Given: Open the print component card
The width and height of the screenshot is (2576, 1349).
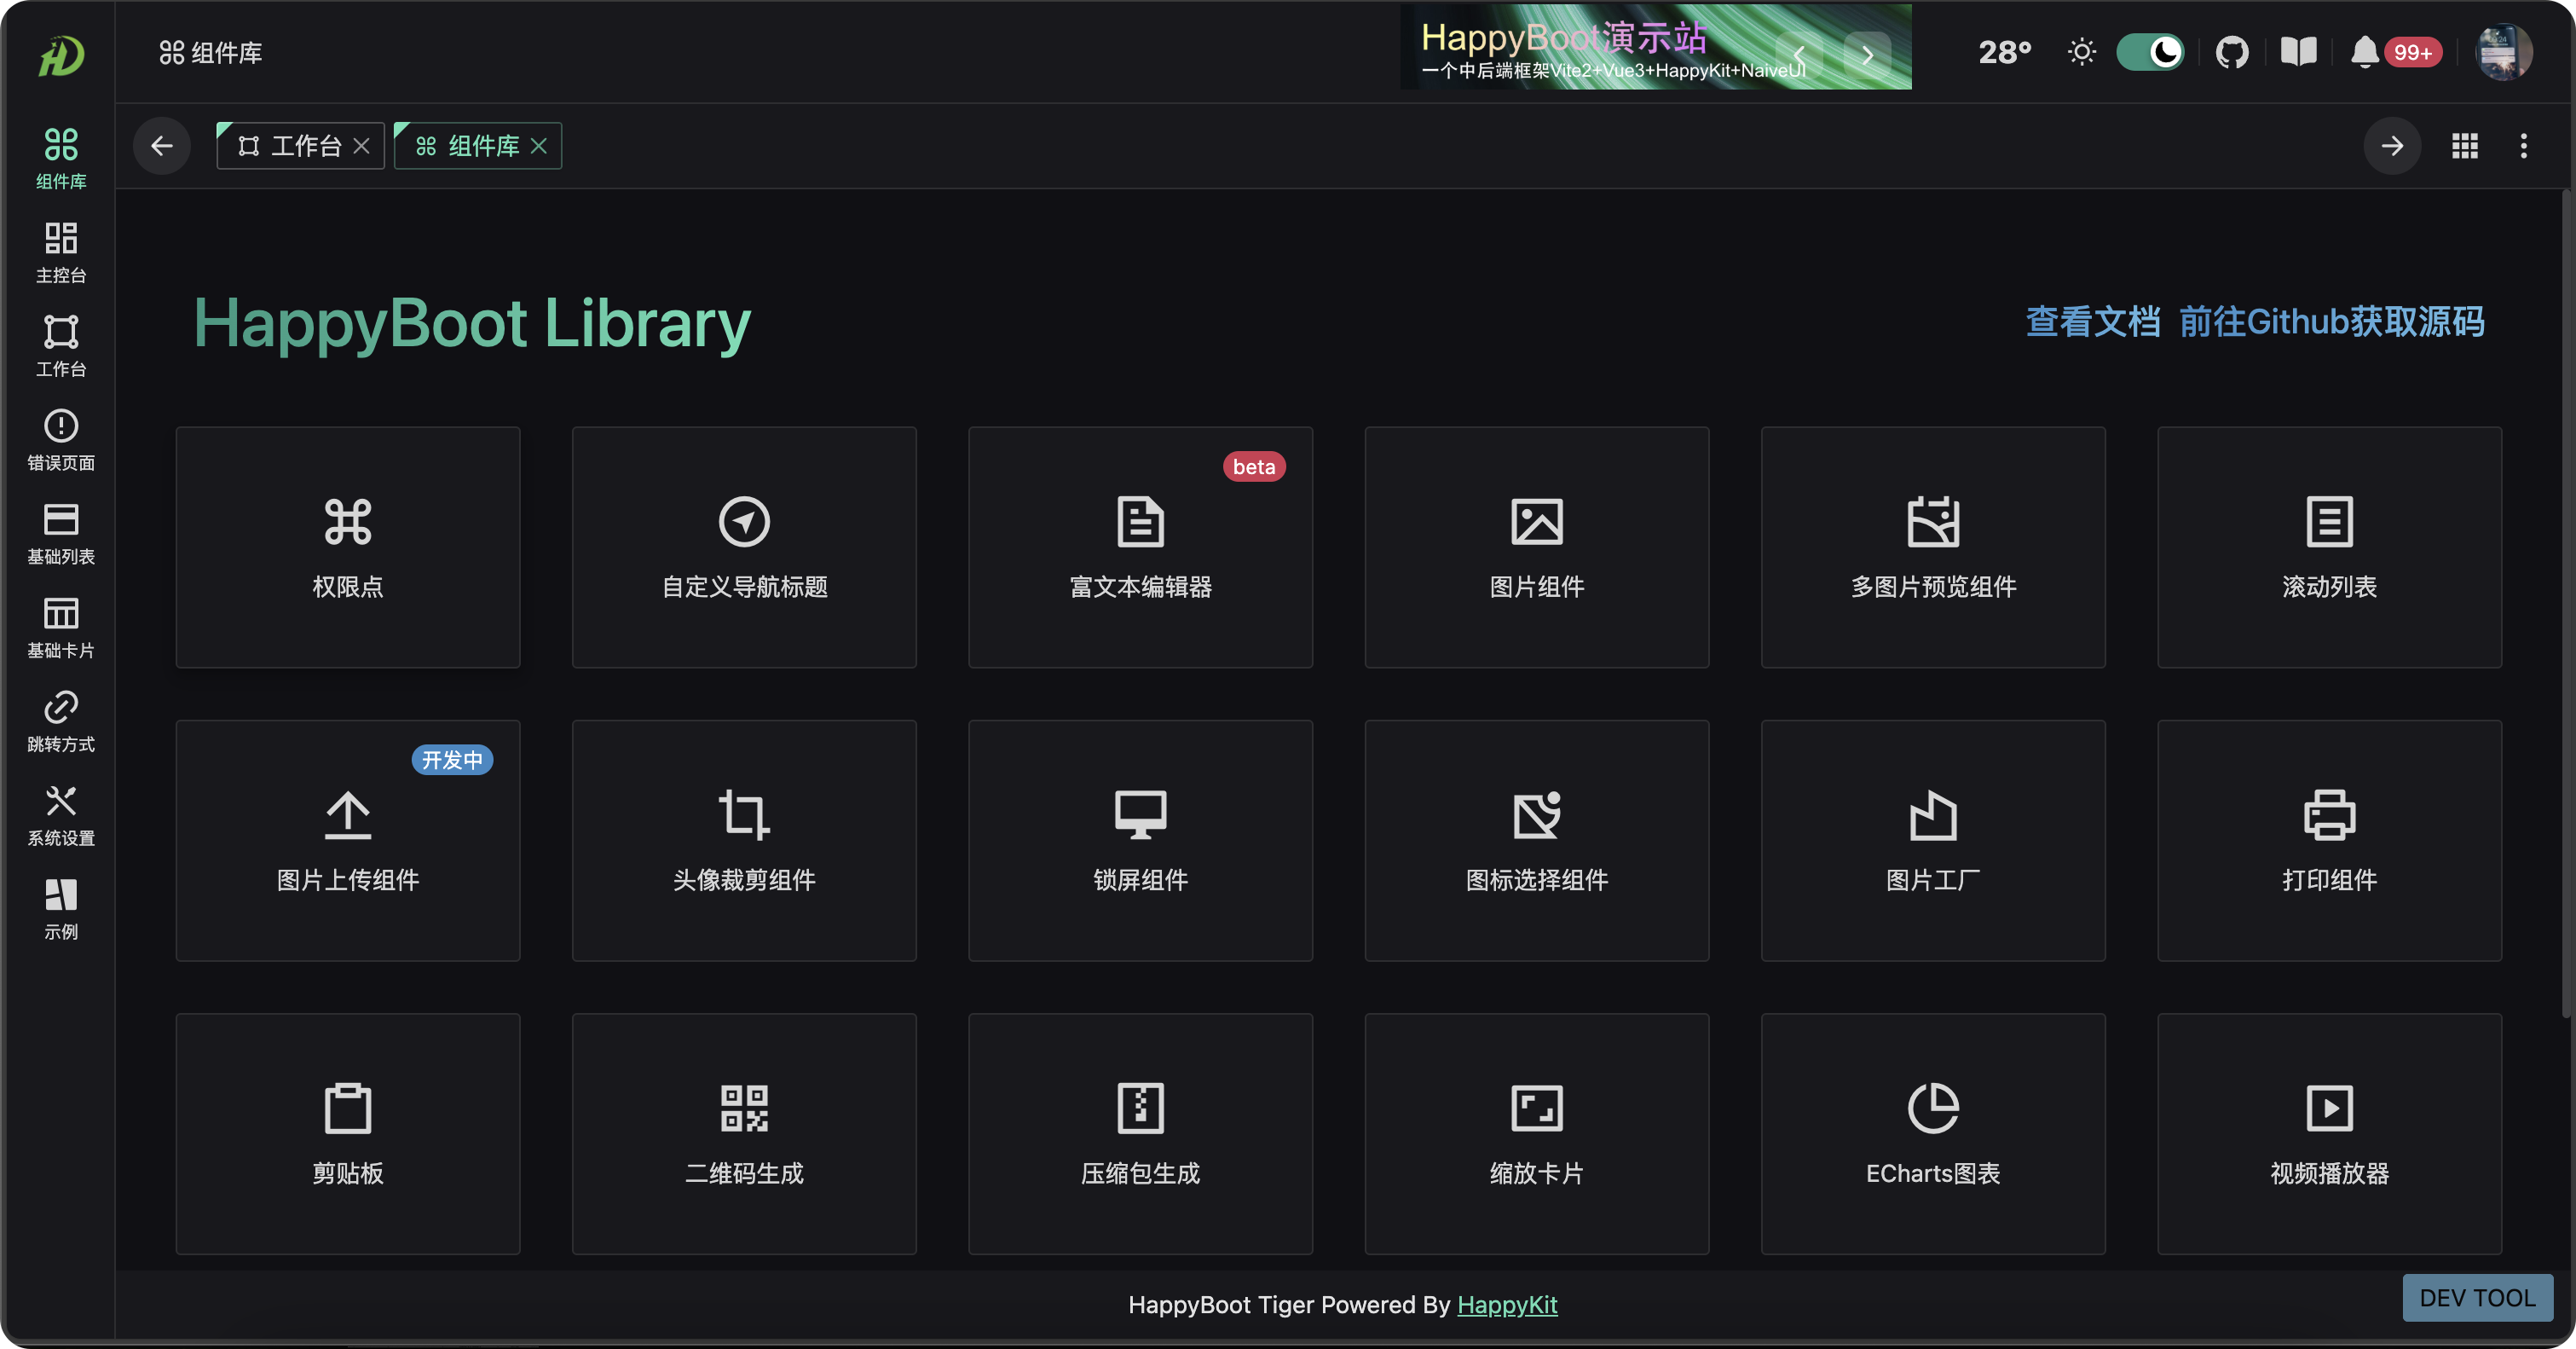Looking at the screenshot, I should click(2329, 840).
